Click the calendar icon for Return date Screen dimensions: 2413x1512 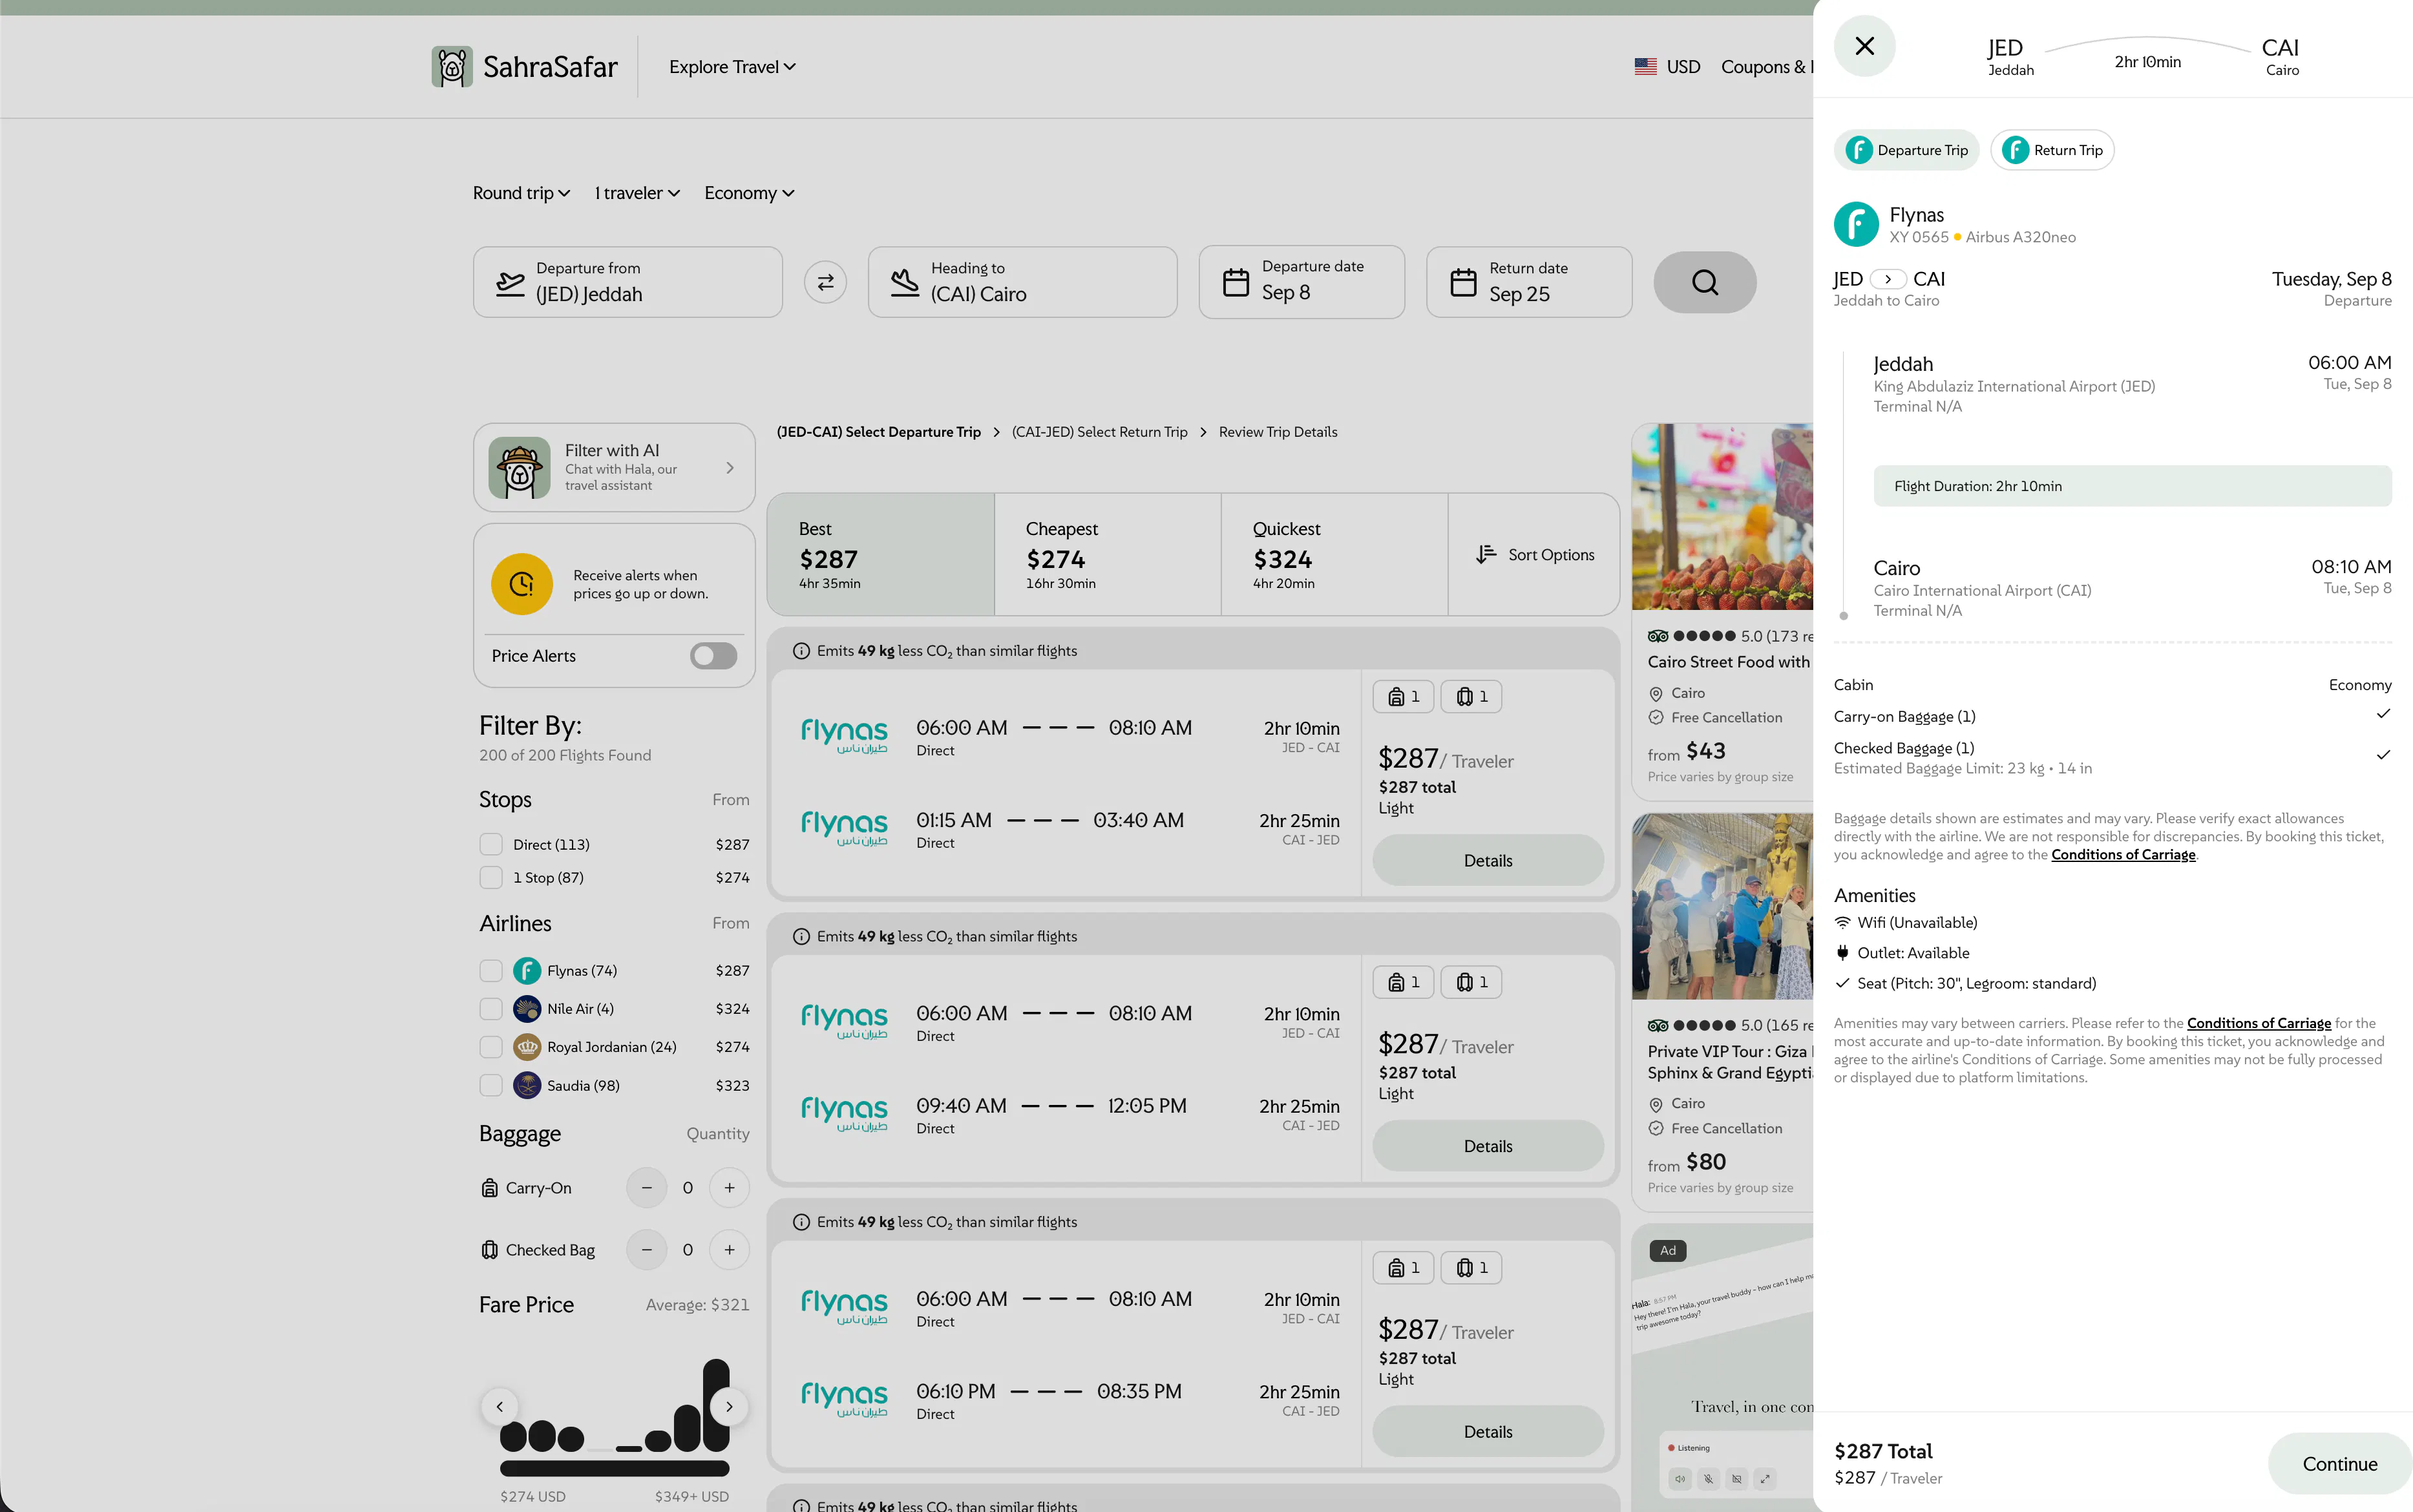point(1463,283)
